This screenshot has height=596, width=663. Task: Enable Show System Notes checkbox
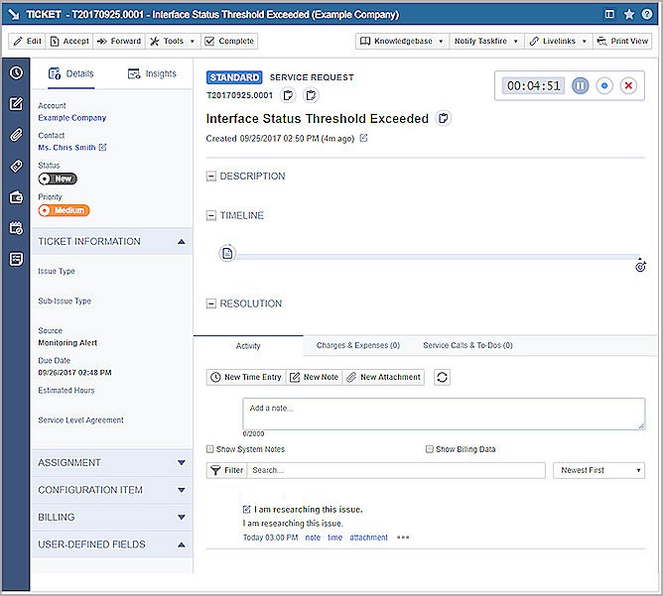(209, 449)
